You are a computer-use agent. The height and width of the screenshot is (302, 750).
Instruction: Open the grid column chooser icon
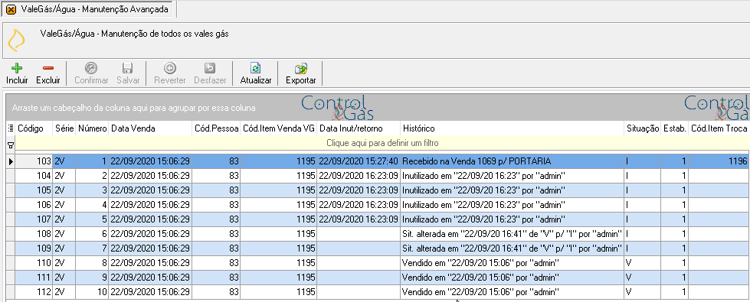tap(11, 128)
